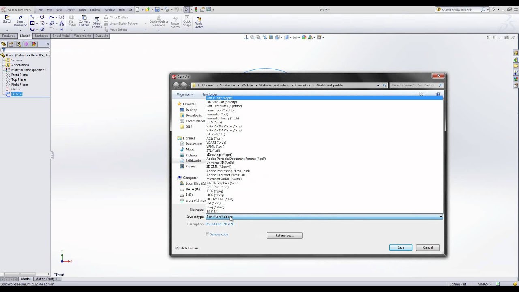This screenshot has height=292, width=519.
Task: Click Webinars and videos breadcrumb
Action: click(274, 86)
